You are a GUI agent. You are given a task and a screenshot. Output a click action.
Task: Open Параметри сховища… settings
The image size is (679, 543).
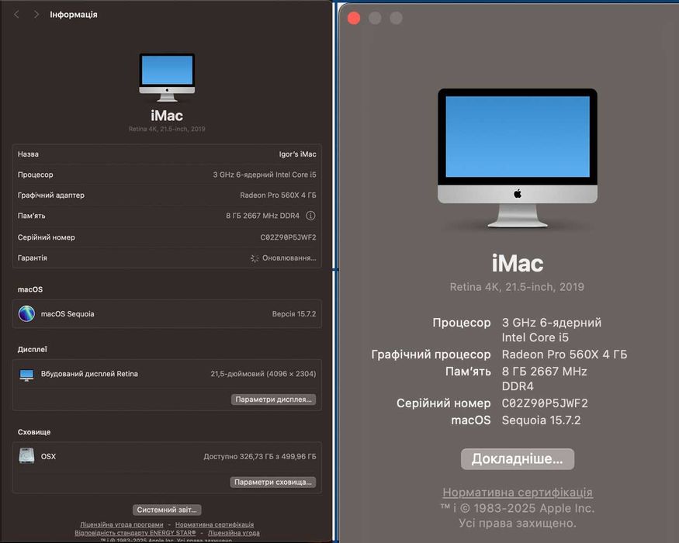click(x=273, y=482)
